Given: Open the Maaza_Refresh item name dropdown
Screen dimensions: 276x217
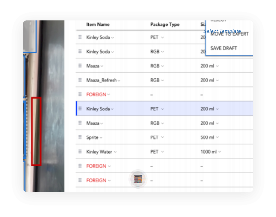Looking at the screenshot, I should (x=119, y=81).
